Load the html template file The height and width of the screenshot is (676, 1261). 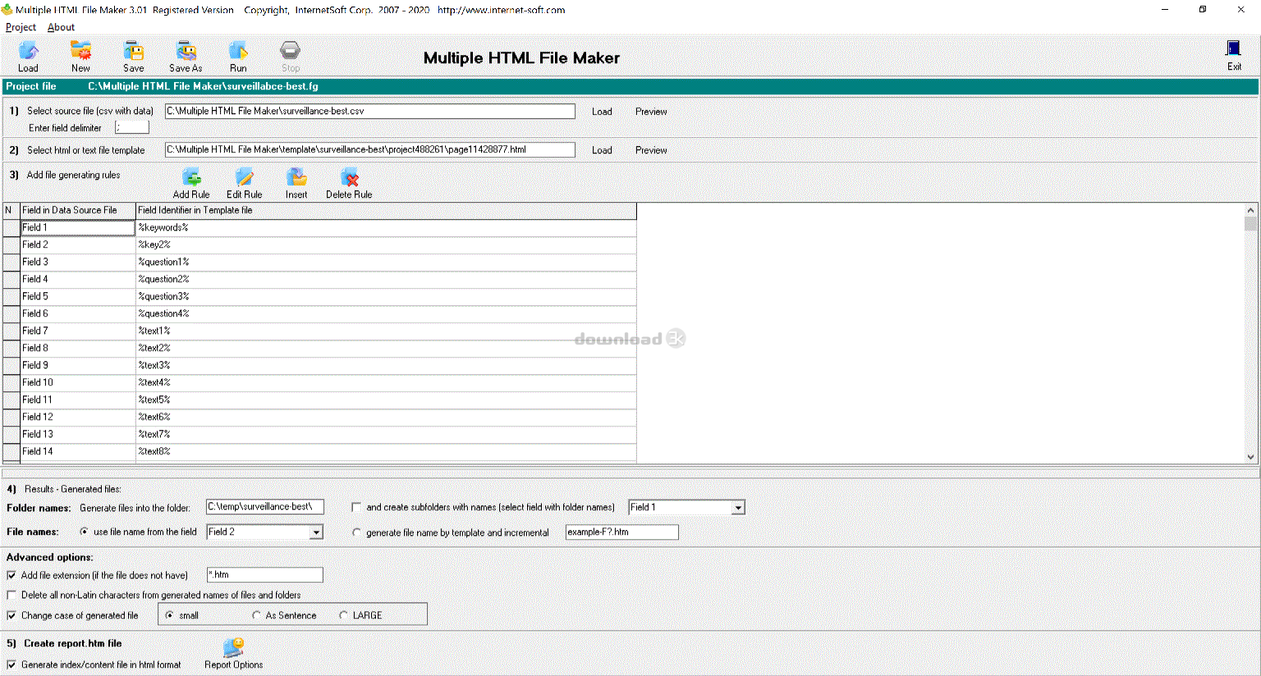pyautogui.click(x=602, y=150)
